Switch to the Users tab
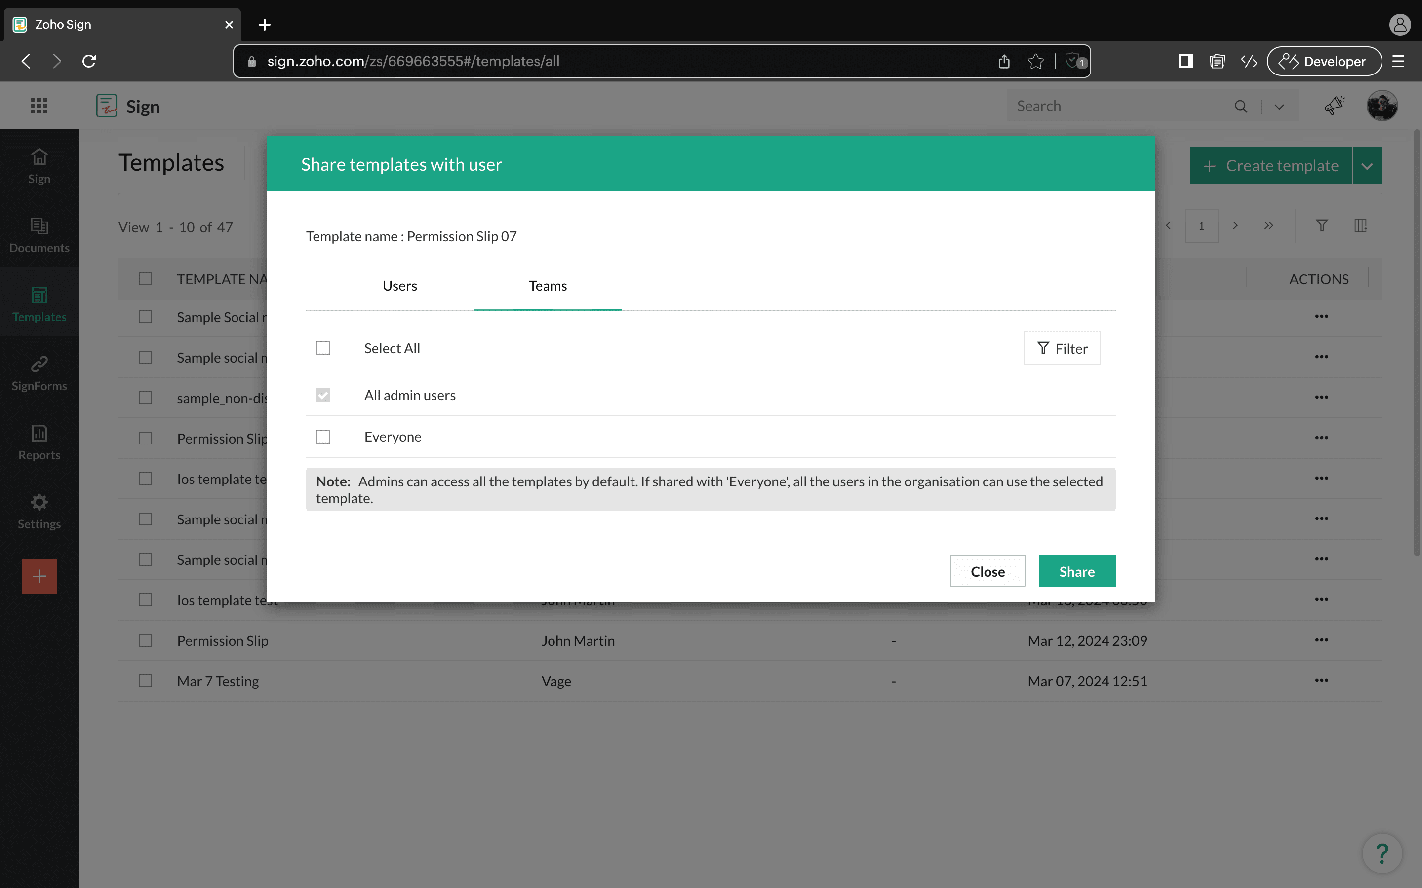Screen dimensions: 1422x888 [399, 286]
